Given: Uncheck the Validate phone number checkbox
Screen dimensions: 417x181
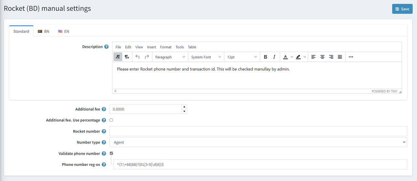Looking at the screenshot, I should tap(111, 153).
